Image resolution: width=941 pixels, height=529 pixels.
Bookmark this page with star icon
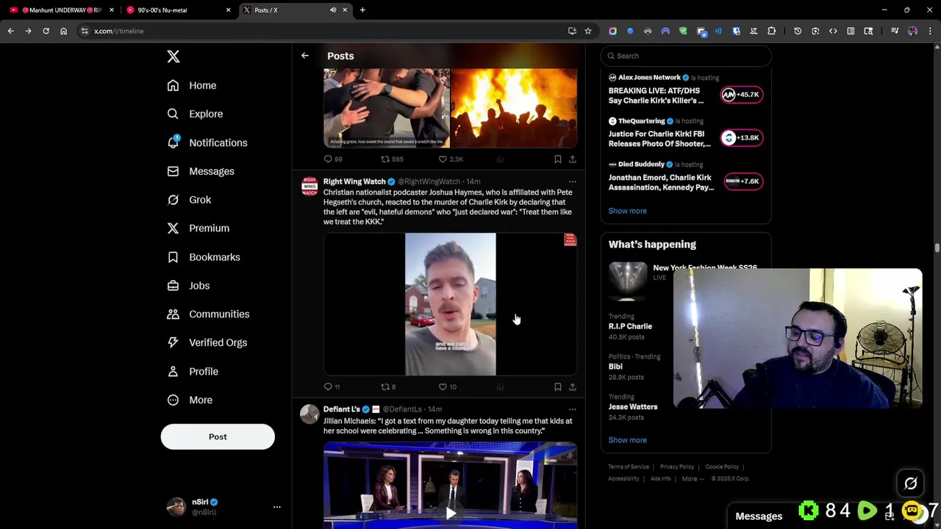[588, 31]
